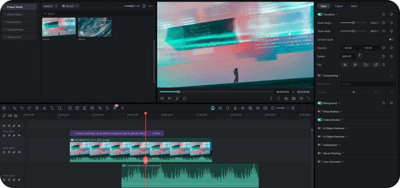Hide the audio track with eye icon
The image size is (400, 188).
[19, 180]
